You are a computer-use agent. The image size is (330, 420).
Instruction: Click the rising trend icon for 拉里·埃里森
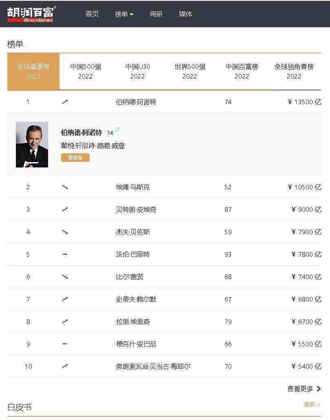pyautogui.click(x=65, y=322)
